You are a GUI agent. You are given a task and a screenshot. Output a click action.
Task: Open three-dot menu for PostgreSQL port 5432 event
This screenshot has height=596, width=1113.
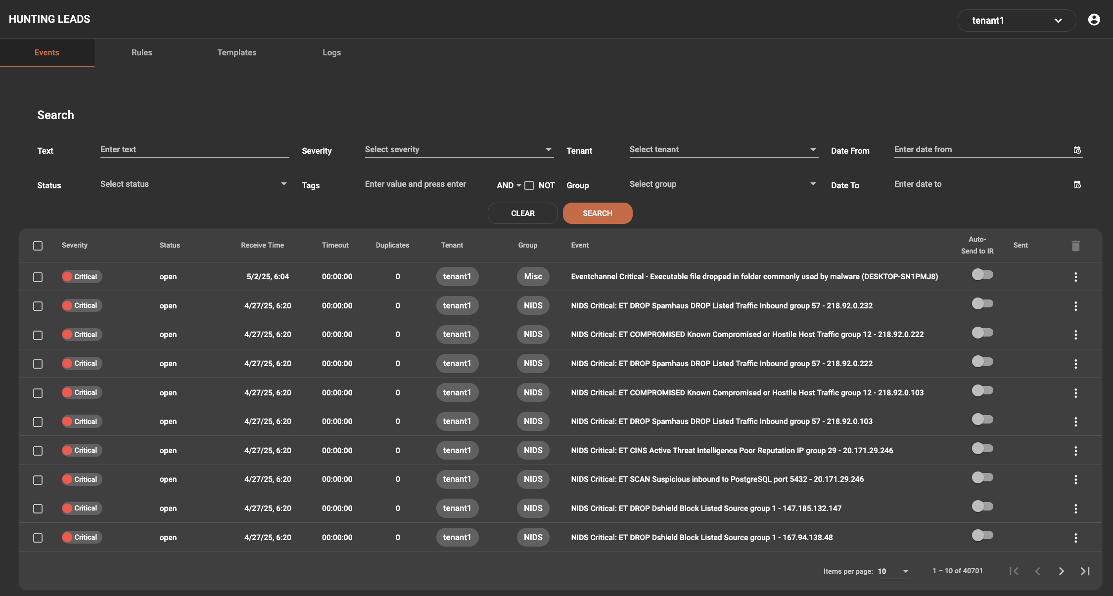1075,479
